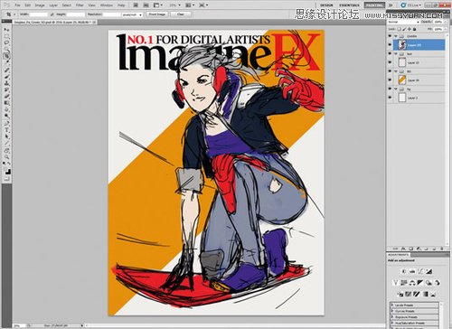Add a Vibrance adjustment
The image size is (452, 329).
(x=396, y=283)
